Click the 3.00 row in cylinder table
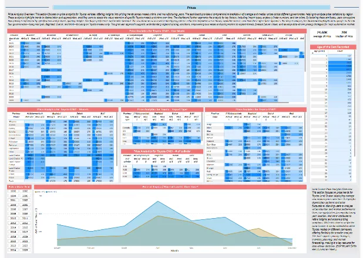The width and height of the screenshot is (363, 258). click(161, 166)
